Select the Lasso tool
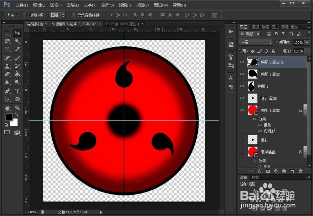313x216 pixels. tap(7, 41)
